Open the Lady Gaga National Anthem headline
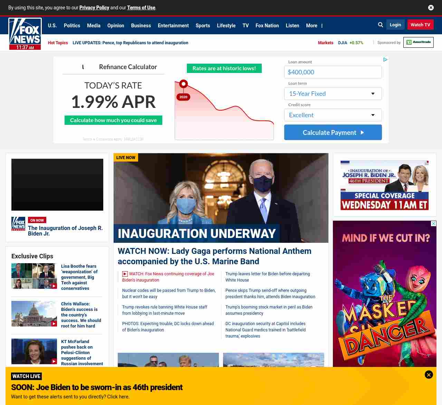 pyautogui.click(x=214, y=256)
